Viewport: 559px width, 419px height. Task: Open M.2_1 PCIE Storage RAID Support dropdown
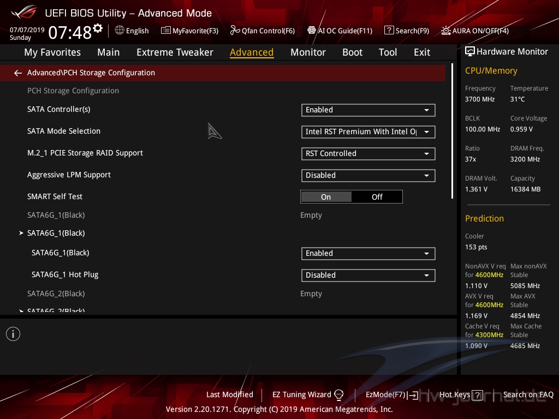(368, 153)
